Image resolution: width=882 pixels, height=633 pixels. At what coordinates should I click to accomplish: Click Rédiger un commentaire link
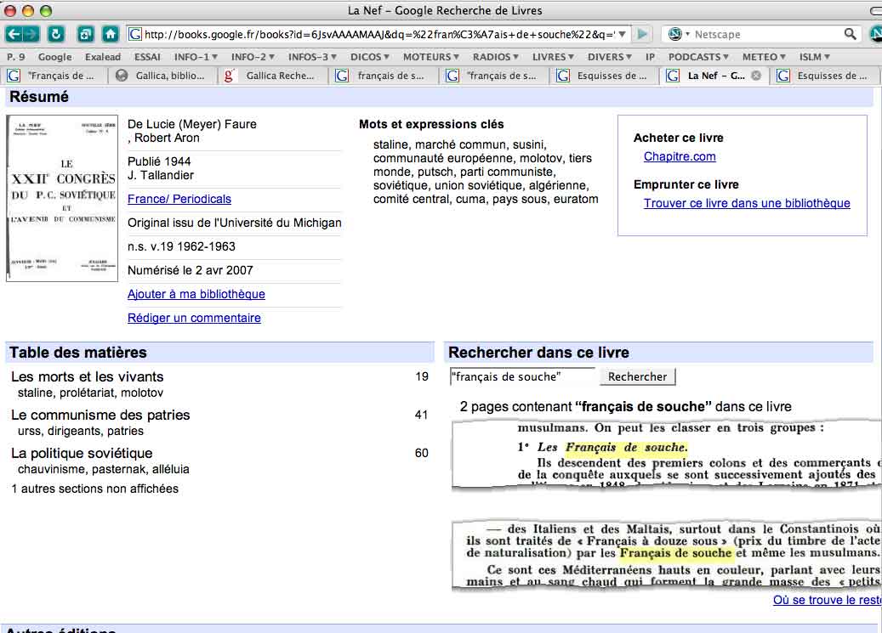[x=194, y=318]
